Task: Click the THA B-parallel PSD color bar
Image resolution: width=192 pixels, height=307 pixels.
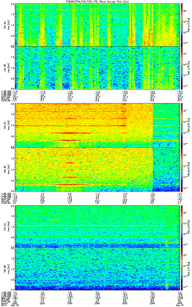Action: 182,67
